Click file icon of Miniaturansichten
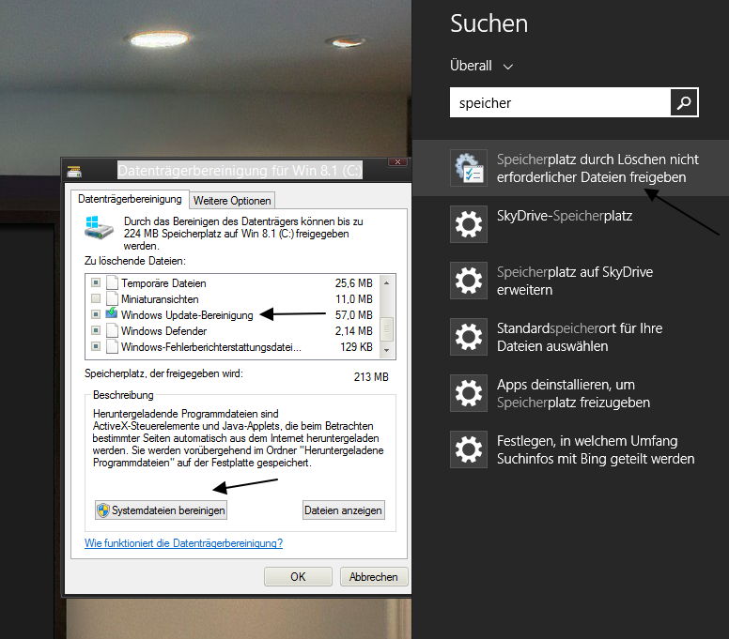Image resolution: width=729 pixels, height=639 pixels. coord(112,298)
